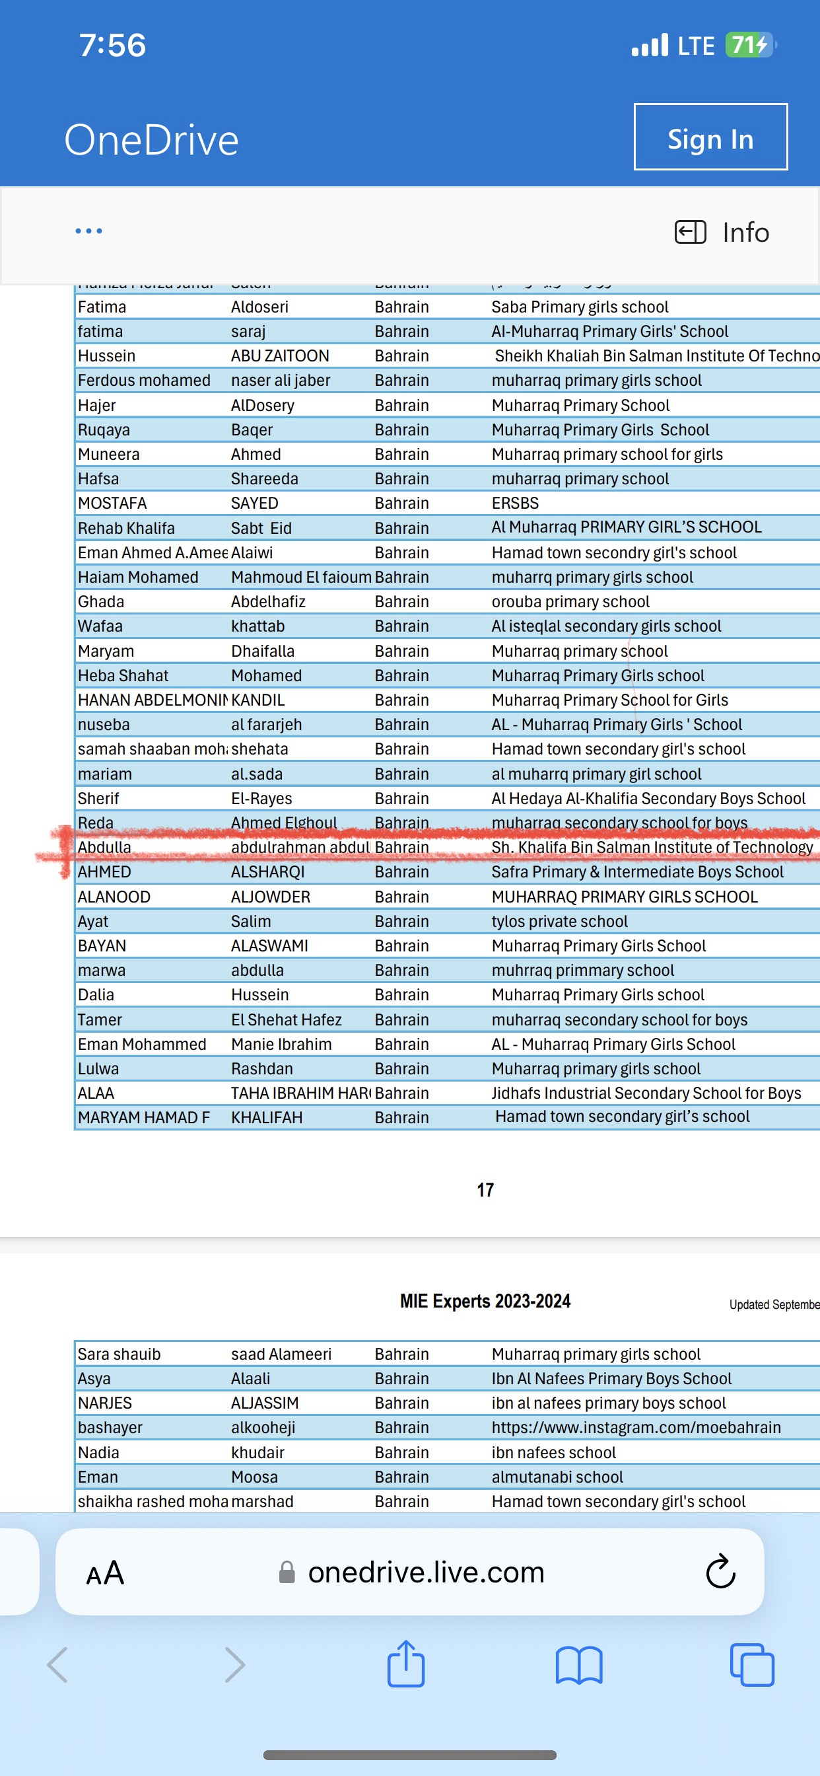Select 'khudair' surname cell
Image resolution: width=820 pixels, height=1776 pixels.
[x=257, y=1453]
